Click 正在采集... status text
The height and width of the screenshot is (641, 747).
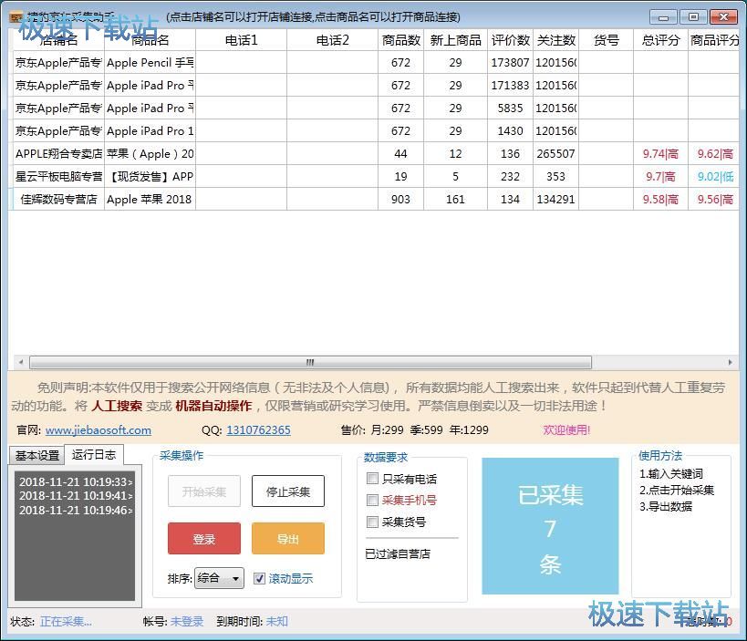pos(66,622)
